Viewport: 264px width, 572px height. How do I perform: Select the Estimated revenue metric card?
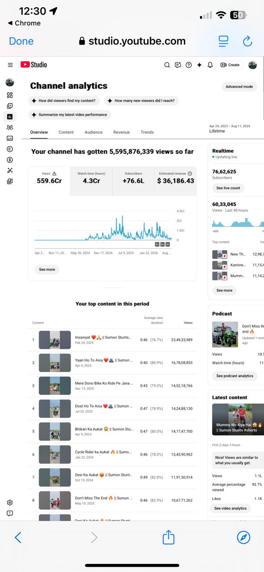tap(176, 181)
